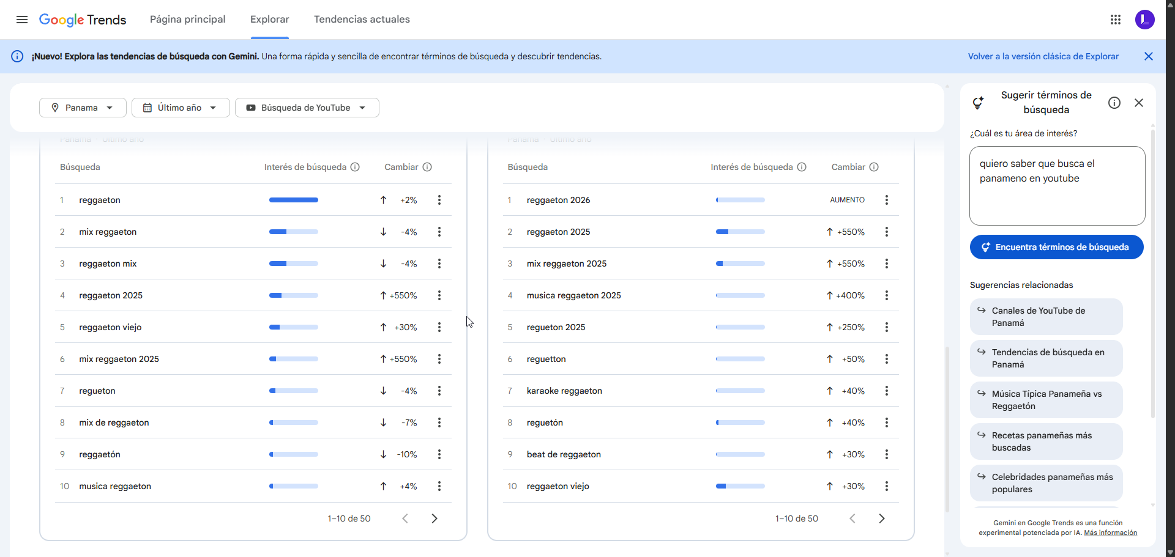Show info about Sugerir términos de búsqueda
The width and height of the screenshot is (1175, 557).
1114,103
